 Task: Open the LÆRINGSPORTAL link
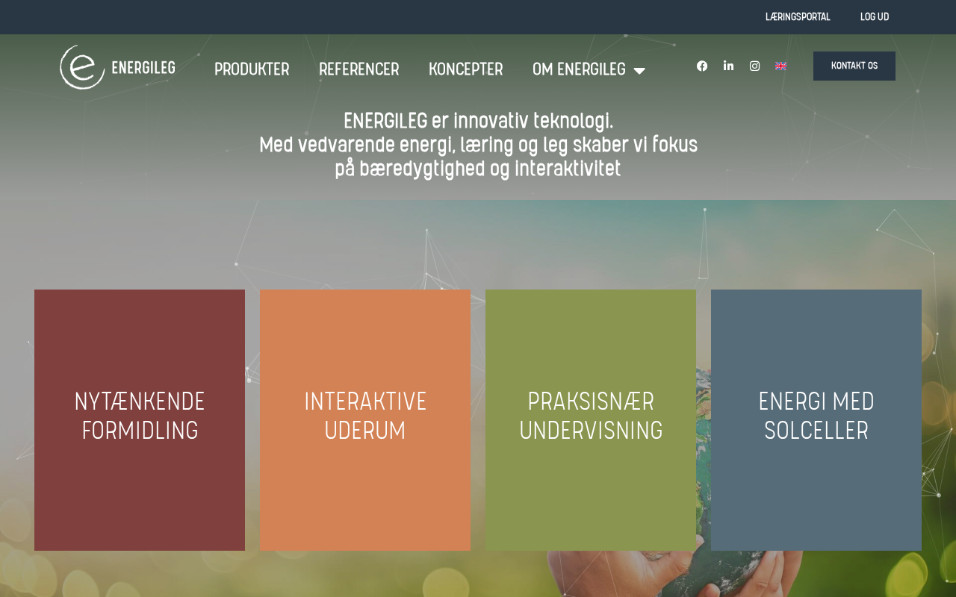point(798,16)
